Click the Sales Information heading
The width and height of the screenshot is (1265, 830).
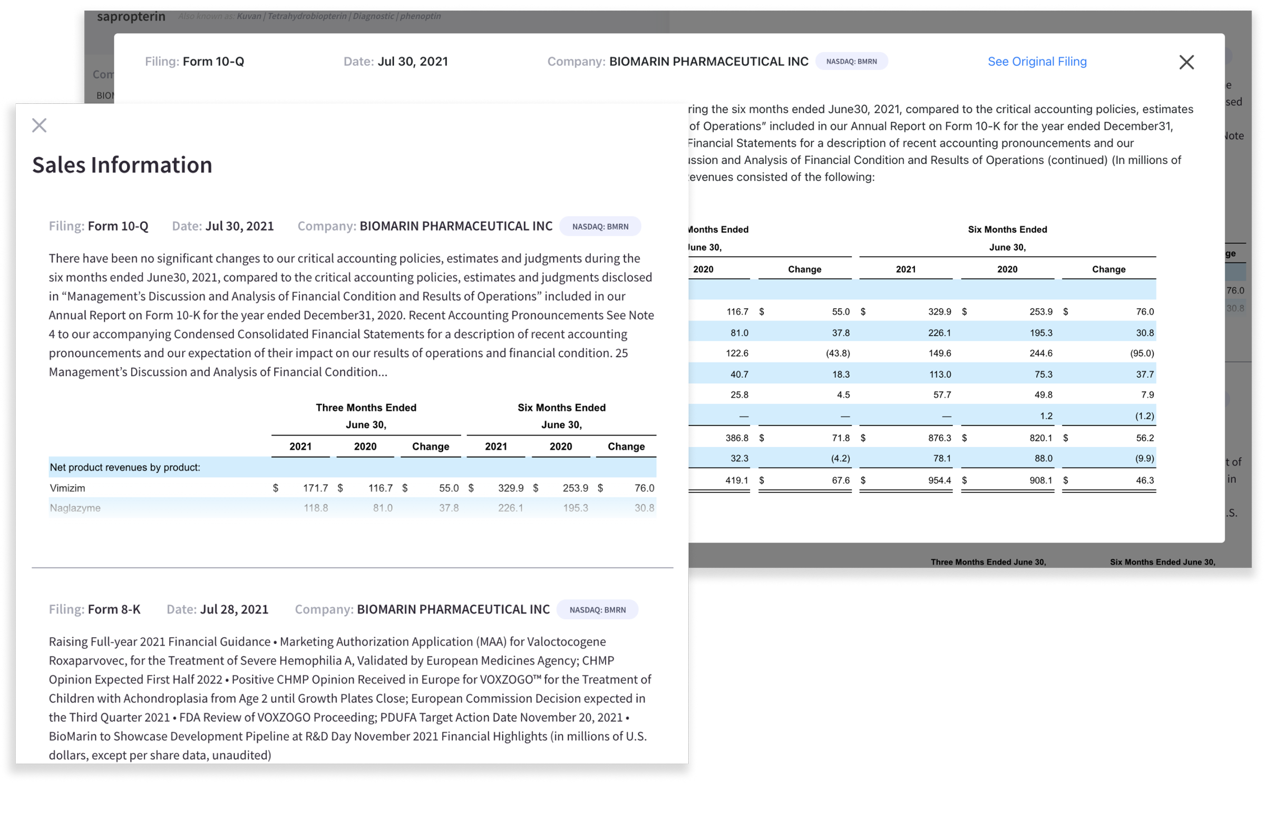[122, 165]
